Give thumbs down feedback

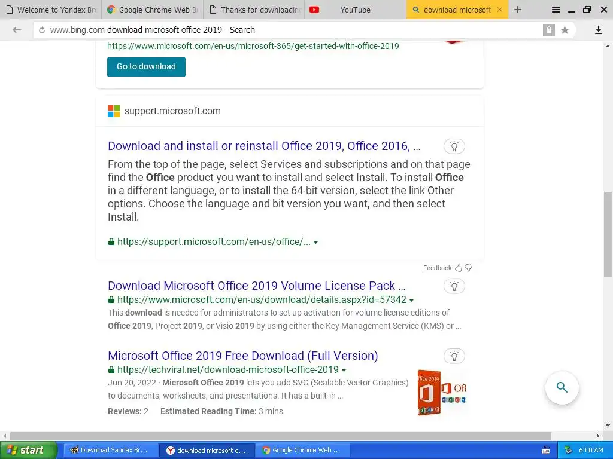coord(468,268)
